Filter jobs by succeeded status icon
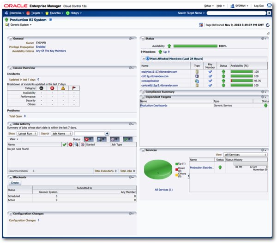Screen dimensions: 277x243 pos(127,139)
